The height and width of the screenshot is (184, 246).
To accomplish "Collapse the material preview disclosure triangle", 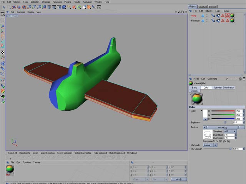I will click(x=190, y=94).
